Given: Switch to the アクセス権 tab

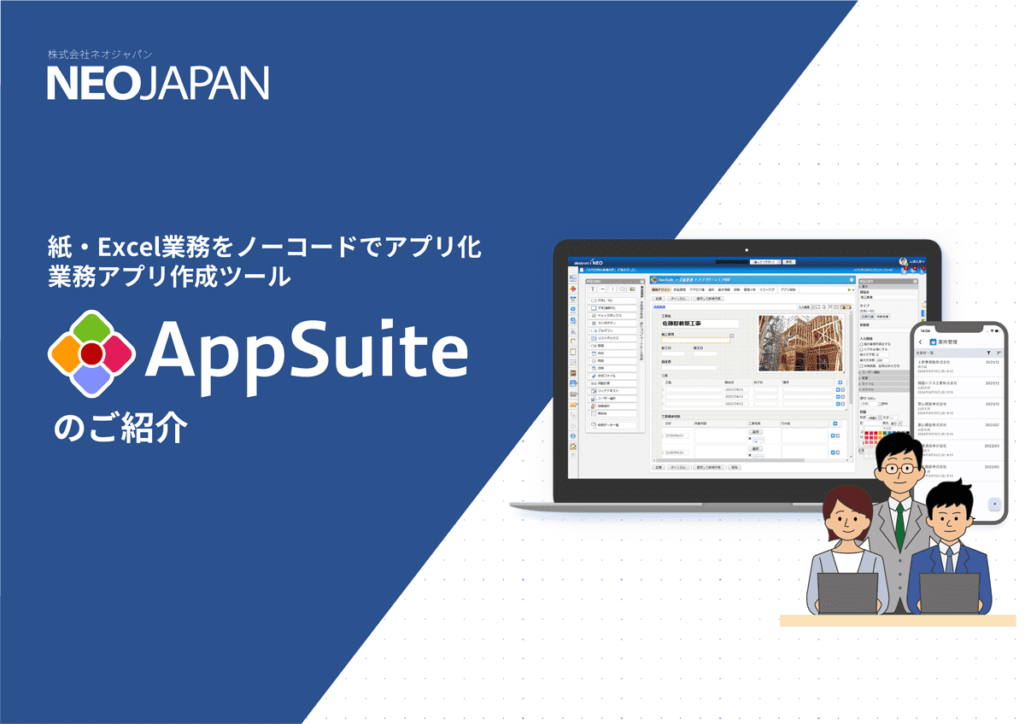Looking at the screenshot, I should tap(697, 289).
